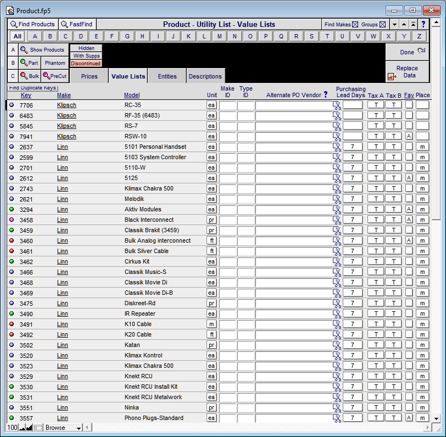Click the Discontinued button
Image resolution: width=446 pixels, height=437 pixels.
click(x=86, y=63)
